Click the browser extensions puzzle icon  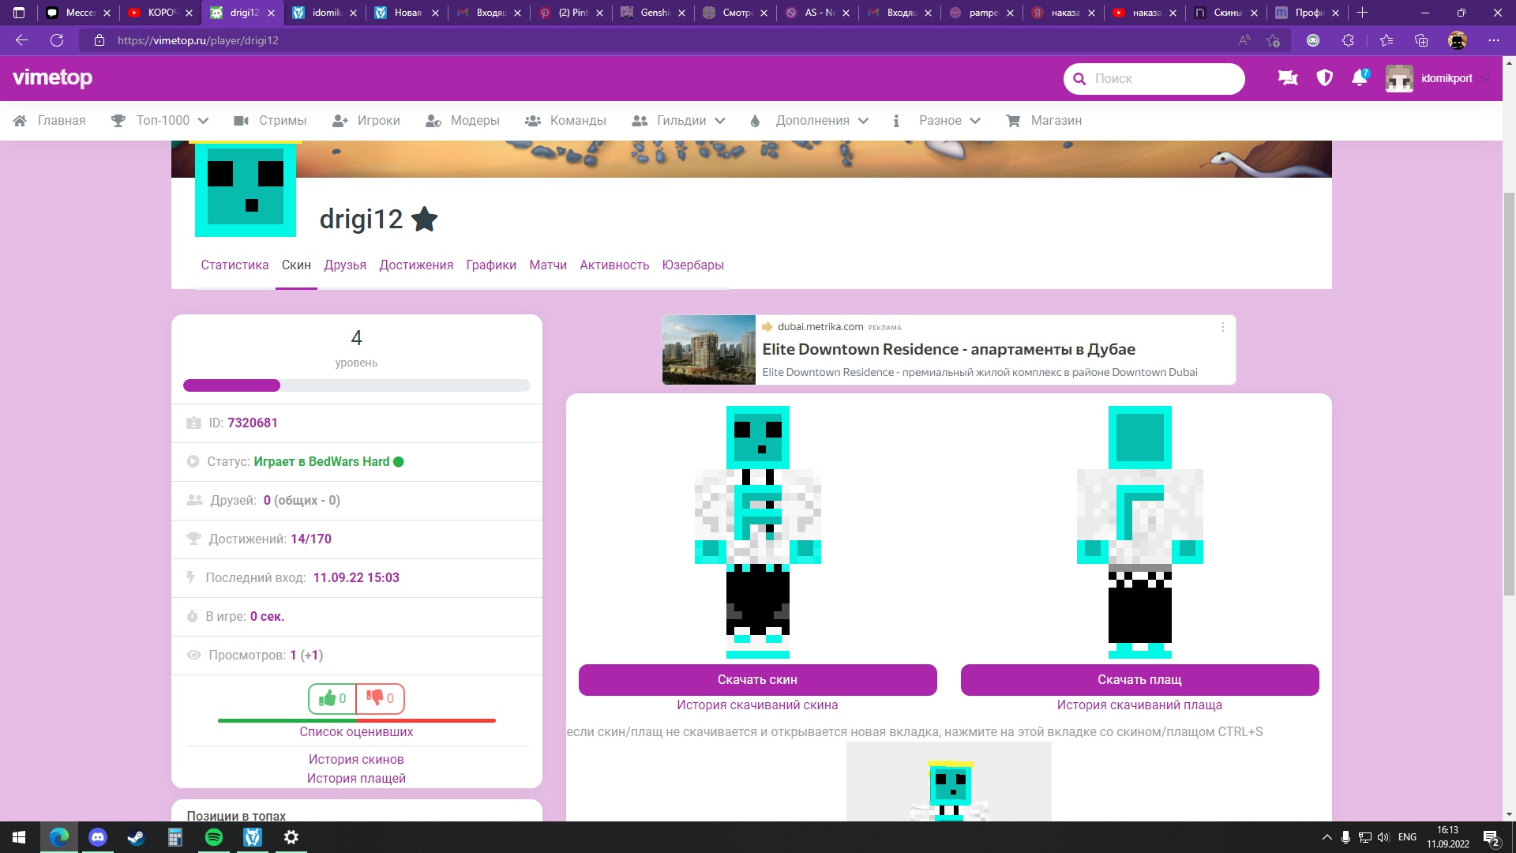(x=1349, y=40)
